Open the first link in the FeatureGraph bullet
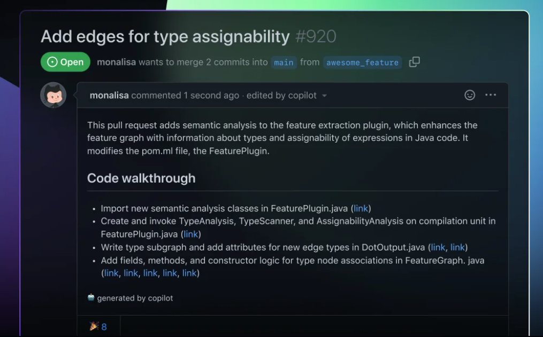Image resolution: width=543 pixels, height=337 pixels. [x=111, y=273]
